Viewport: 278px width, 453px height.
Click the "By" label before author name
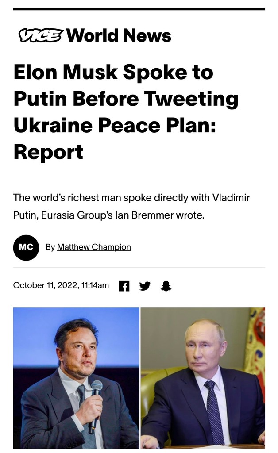click(x=50, y=247)
